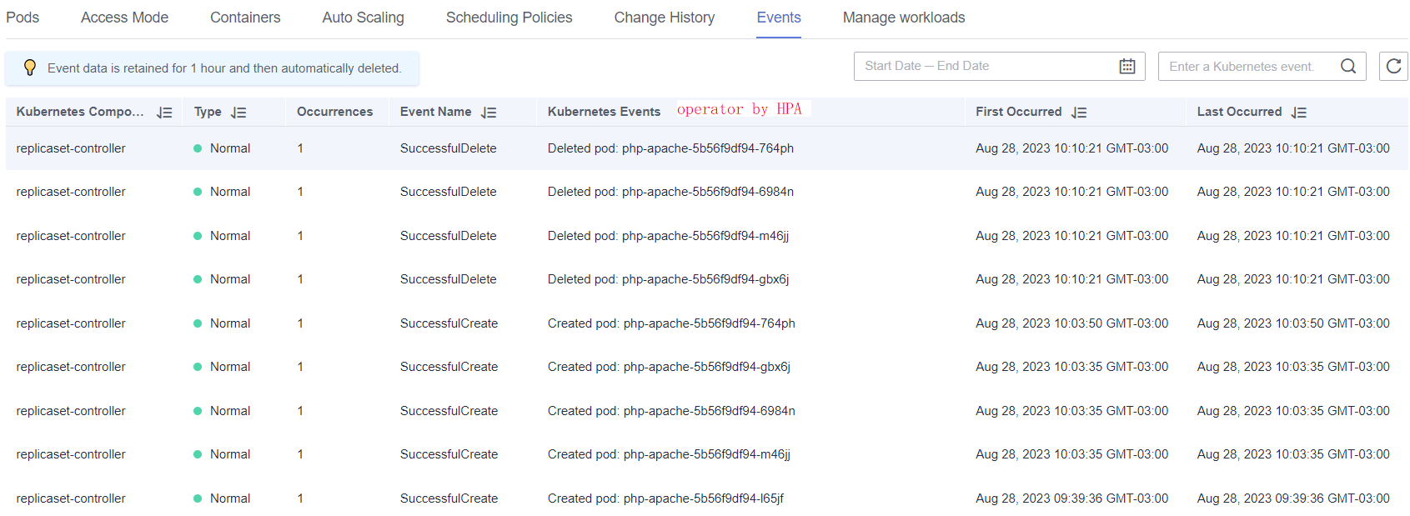The width and height of the screenshot is (1410, 516).
Task: Click the refresh events button
Action: [1393, 67]
